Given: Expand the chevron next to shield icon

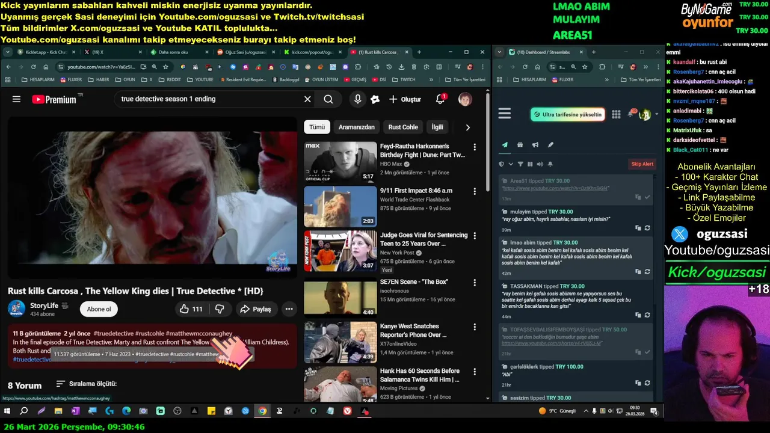Looking at the screenshot, I should [511, 164].
